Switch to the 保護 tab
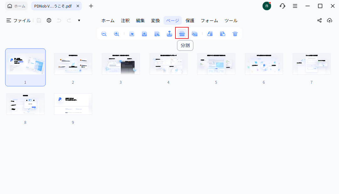339x194 pixels. (190, 20)
